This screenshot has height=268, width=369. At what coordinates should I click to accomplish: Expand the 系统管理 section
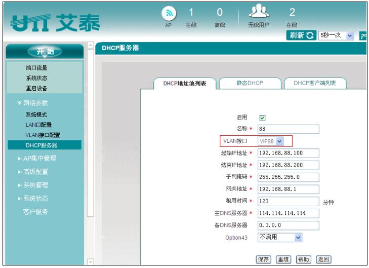point(33,185)
